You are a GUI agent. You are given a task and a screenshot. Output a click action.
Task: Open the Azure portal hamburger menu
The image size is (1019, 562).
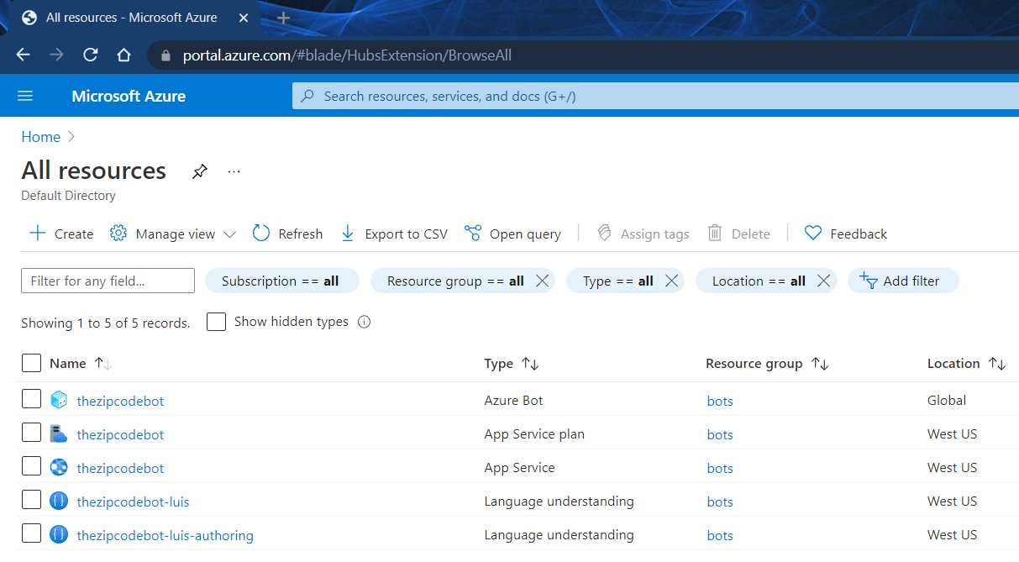point(25,95)
